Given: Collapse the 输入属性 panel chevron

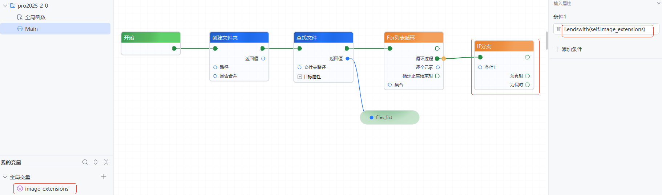Looking at the screenshot, I should pyautogui.click(x=658, y=4).
